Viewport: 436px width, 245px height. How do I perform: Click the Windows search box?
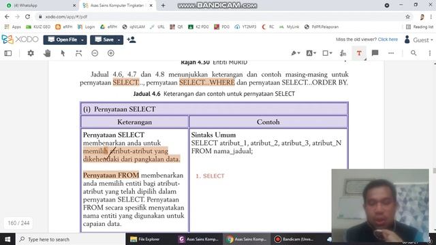[71, 239]
